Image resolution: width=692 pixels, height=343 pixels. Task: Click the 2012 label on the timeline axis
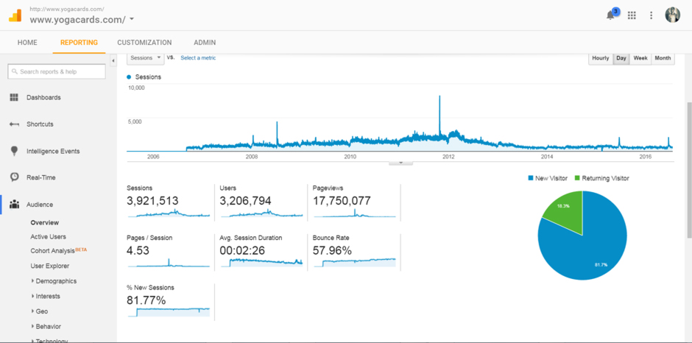[448, 157]
